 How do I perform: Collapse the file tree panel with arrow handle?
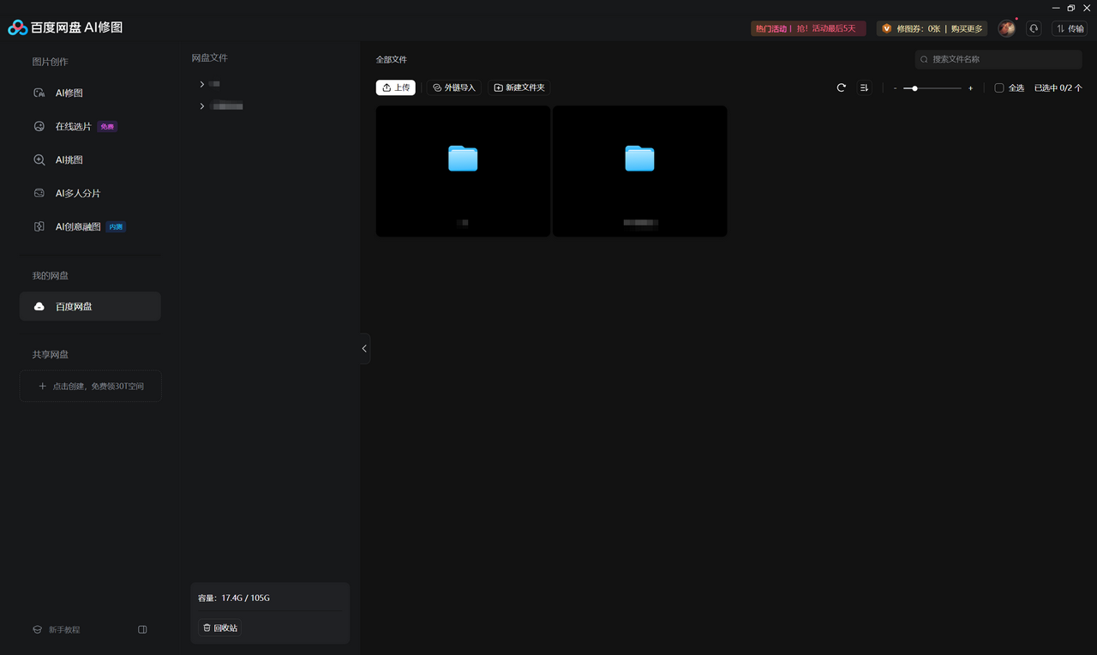364,348
